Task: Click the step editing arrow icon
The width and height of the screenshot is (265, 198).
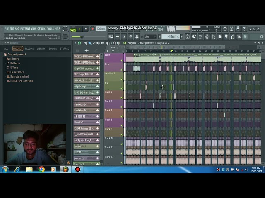Action: (118, 37)
